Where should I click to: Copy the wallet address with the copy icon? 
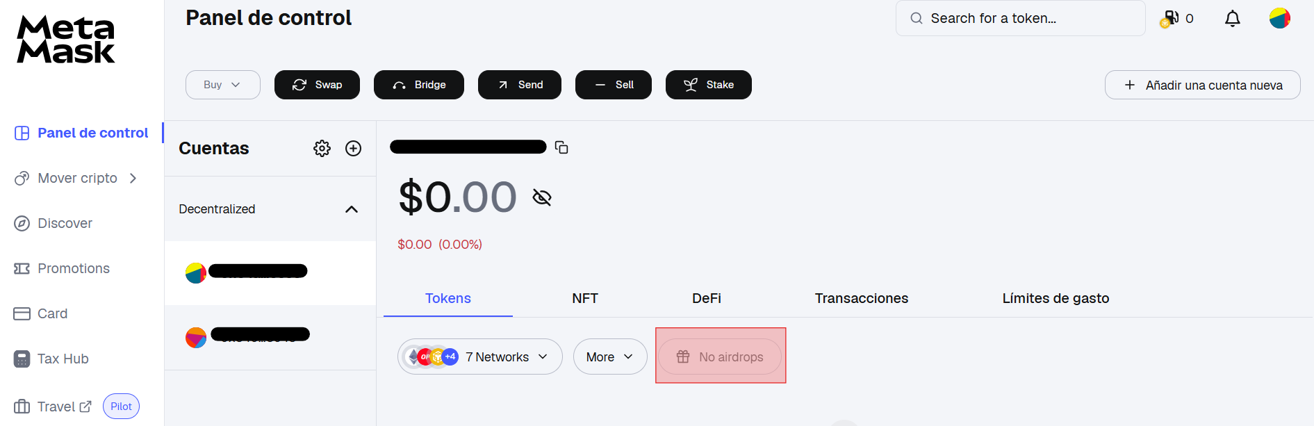tap(561, 147)
